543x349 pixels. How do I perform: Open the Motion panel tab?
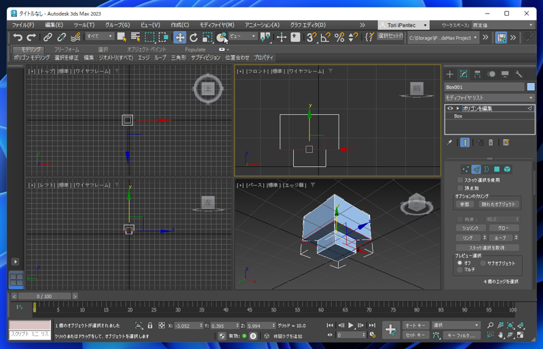point(491,74)
